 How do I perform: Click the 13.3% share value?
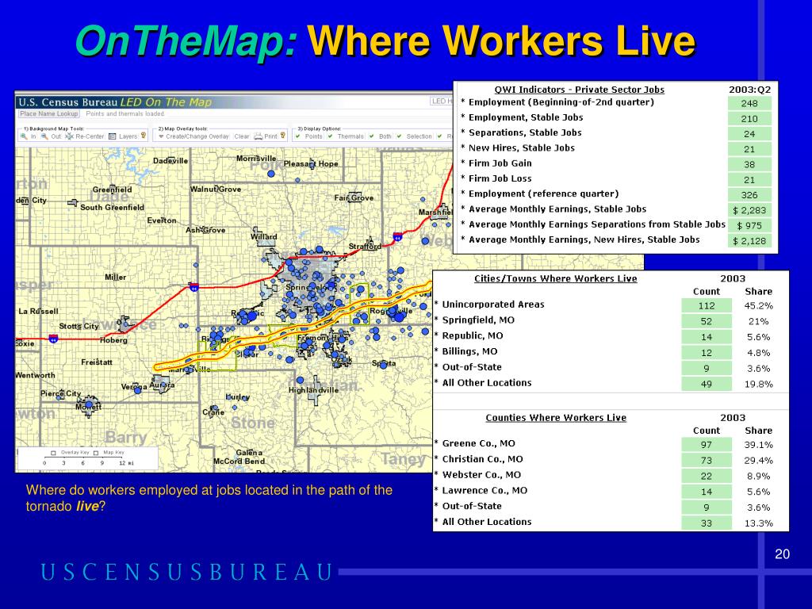[x=758, y=523]
